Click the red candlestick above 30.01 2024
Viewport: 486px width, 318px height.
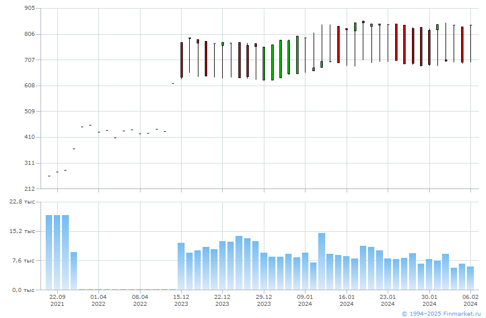tap(429, 47)
